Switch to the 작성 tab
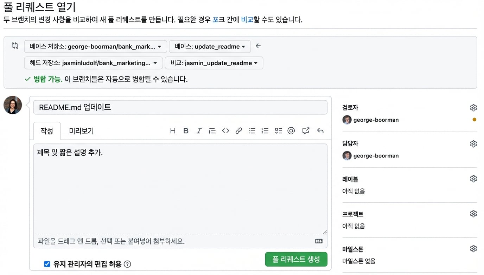This screenshot has height=275, width=484. 47,131
